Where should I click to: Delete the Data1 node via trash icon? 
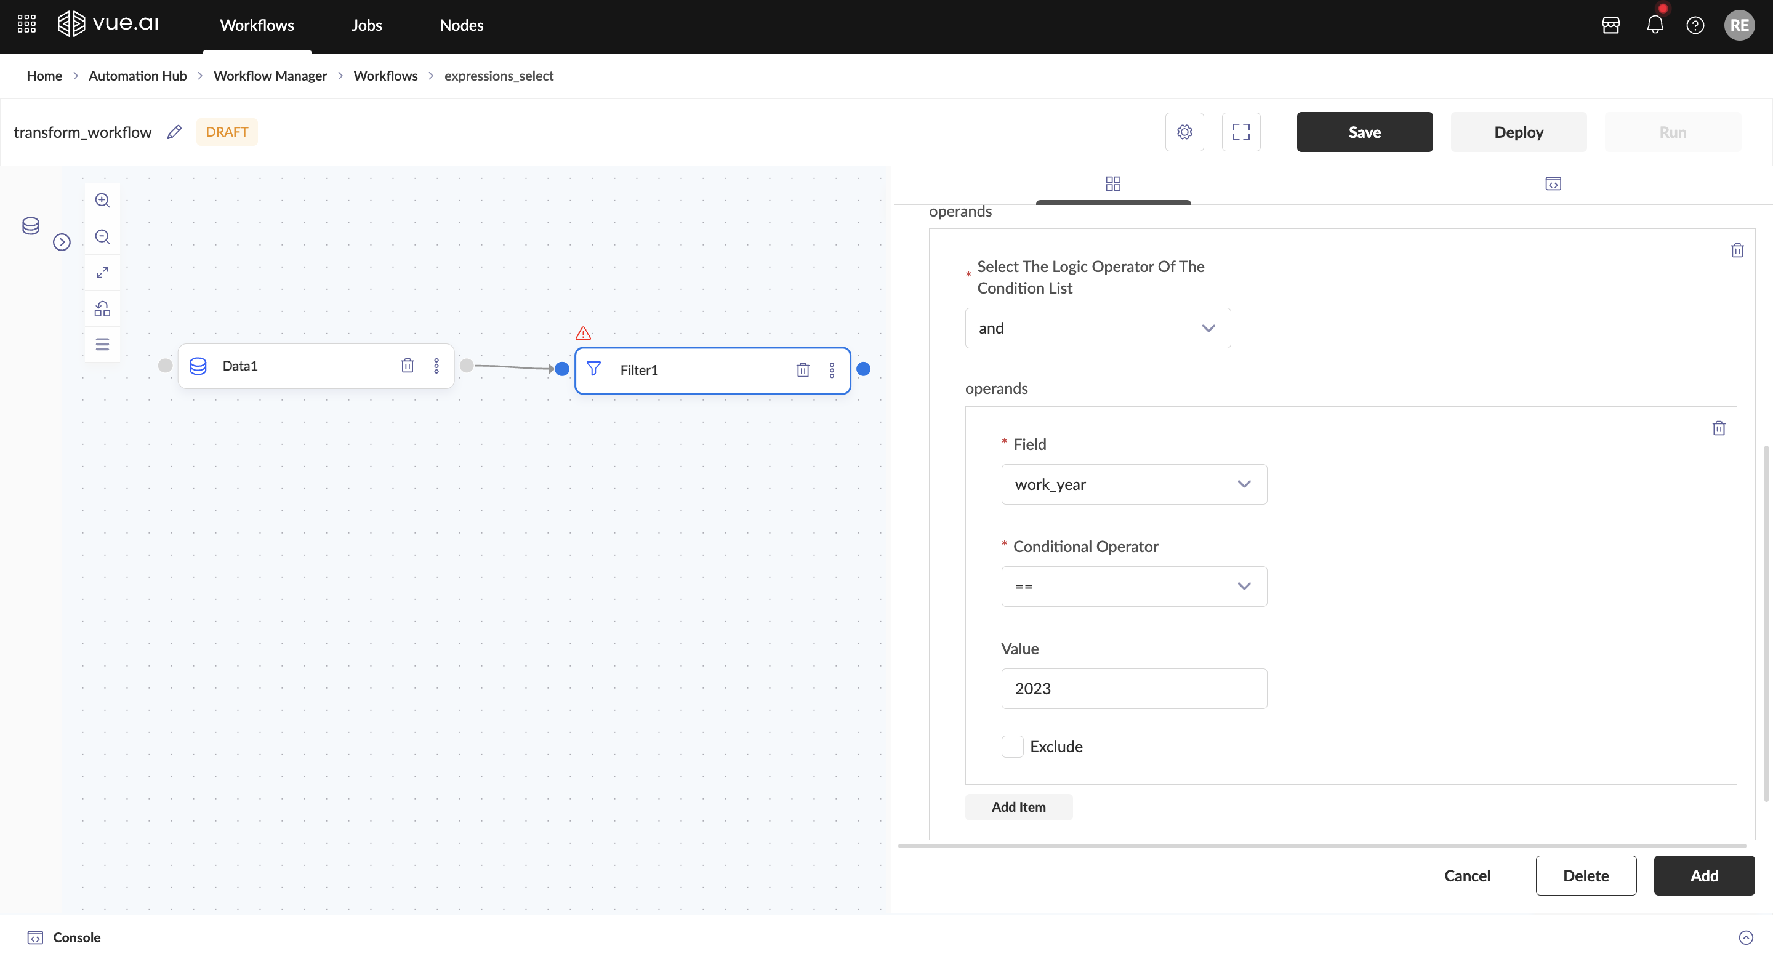tap(408, 366)
